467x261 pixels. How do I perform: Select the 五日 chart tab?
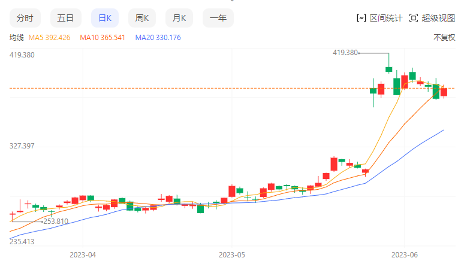pos(65,18)
